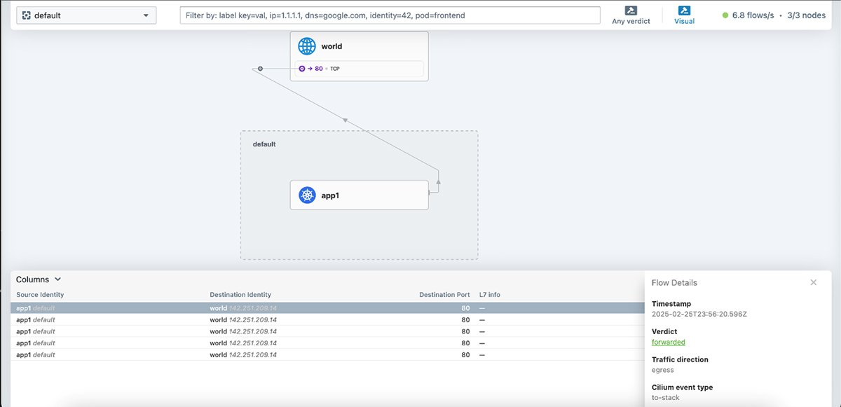Image resolution: width=841 pixels, height=407 pixels.
Task: Switch on Visual mode
Action: tap(684, 15)
